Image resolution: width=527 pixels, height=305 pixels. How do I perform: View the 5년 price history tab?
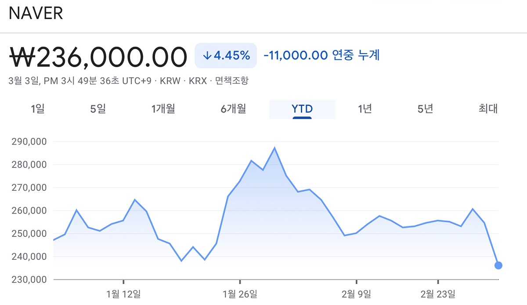tap(425, 109)
